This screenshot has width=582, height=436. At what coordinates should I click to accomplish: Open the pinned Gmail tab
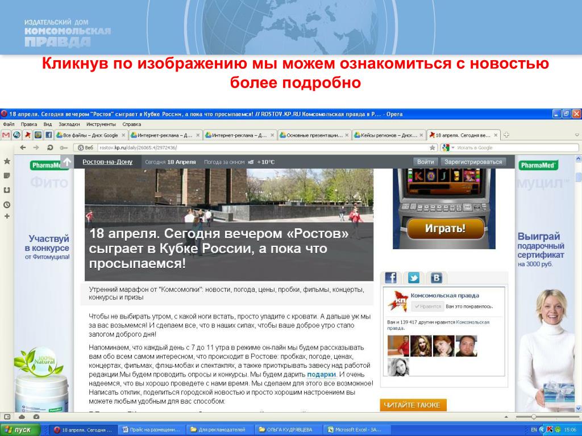[6, 135]
